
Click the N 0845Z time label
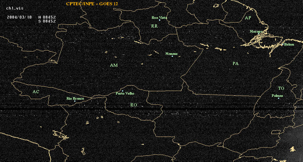coord(47,17)
